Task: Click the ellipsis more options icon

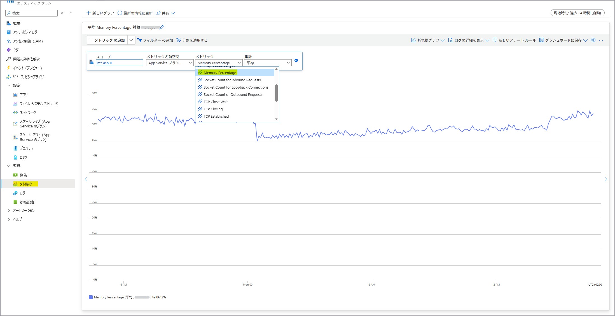Action: (601, 40)
